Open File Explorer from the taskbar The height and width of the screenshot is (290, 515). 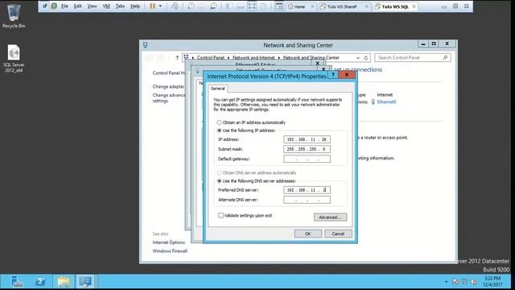point(64,282)
